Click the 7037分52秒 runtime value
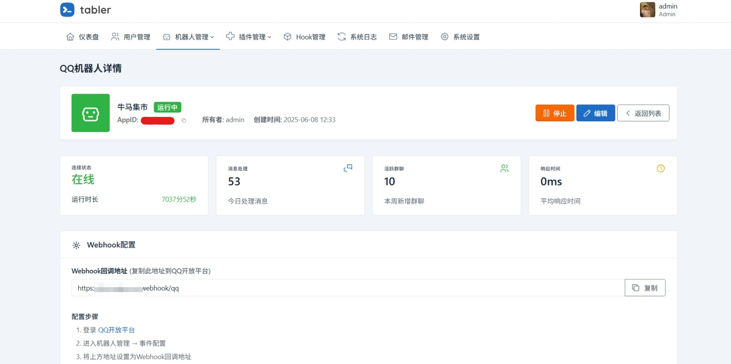The image size is (731, 364). coord(179,199)
